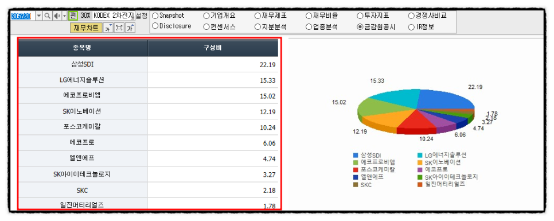Viewport: 554px width, 221px height.
Task: Click the speaker sound icon
Action: [x=57, y=16]
